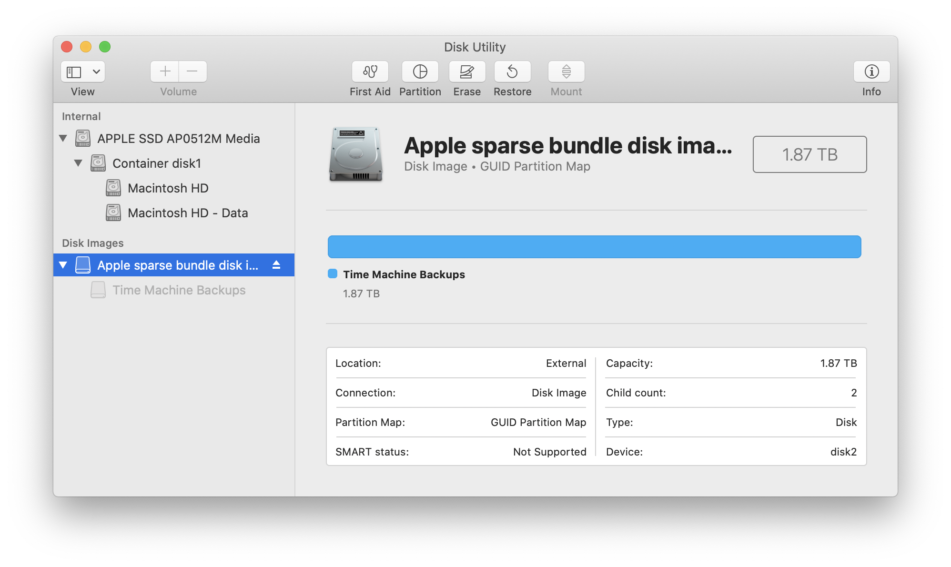Screen dimensions: 951x567
Task: Open the Partition tool
Action: 420,71
